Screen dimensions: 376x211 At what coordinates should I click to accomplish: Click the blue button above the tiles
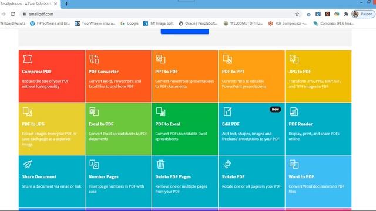tap(184, 31)
